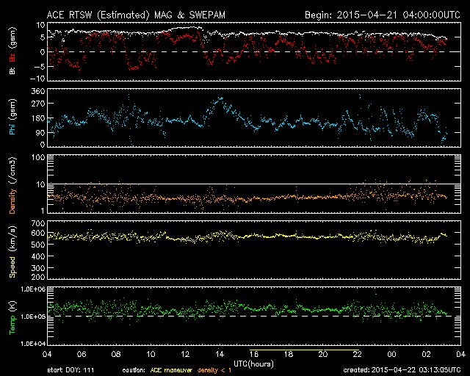Click the 08 hour tick label
This screenshot has width=470, height=376.
[x=116, y=354]
